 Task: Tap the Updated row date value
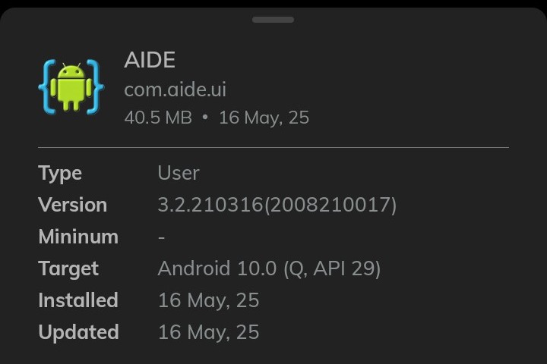208,332
